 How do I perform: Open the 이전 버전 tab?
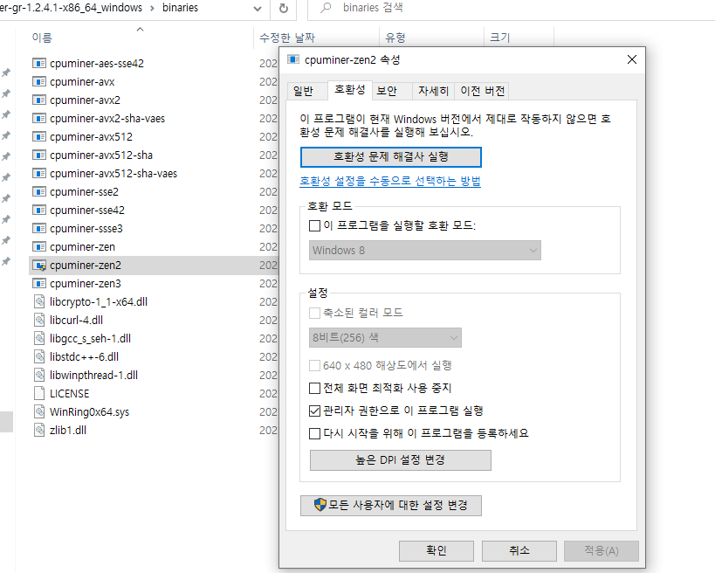(483, 91)
